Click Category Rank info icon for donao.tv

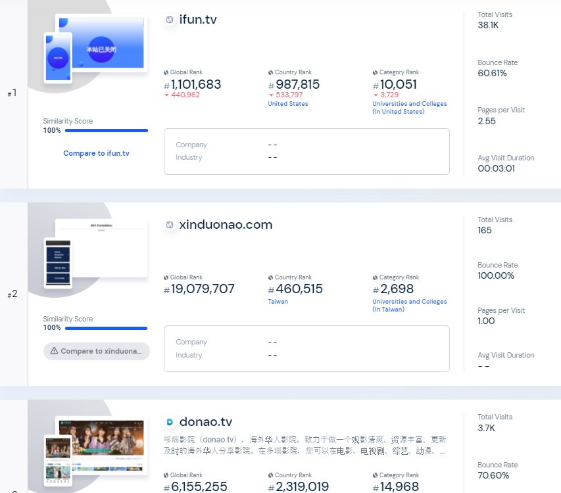[375, 475]
